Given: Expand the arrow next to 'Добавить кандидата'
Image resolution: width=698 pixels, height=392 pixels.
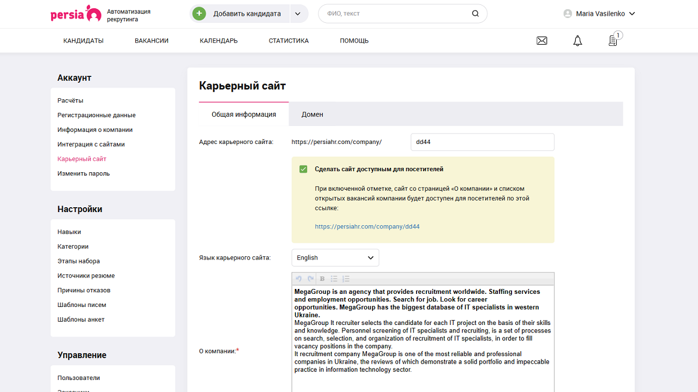Looking at the screenshot, I should tap(298, 13).
